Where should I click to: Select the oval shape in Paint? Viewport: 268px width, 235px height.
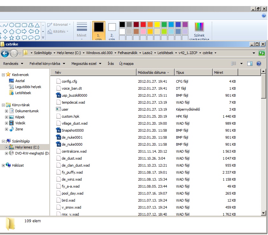pyautogui.click(x=12, y=25)
